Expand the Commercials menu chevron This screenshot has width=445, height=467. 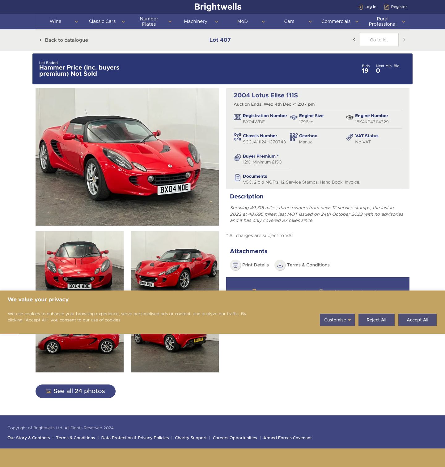click(357, 22)
